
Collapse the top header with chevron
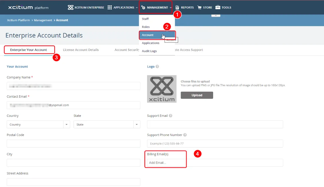pyautogui.click(x=216, y=15)
